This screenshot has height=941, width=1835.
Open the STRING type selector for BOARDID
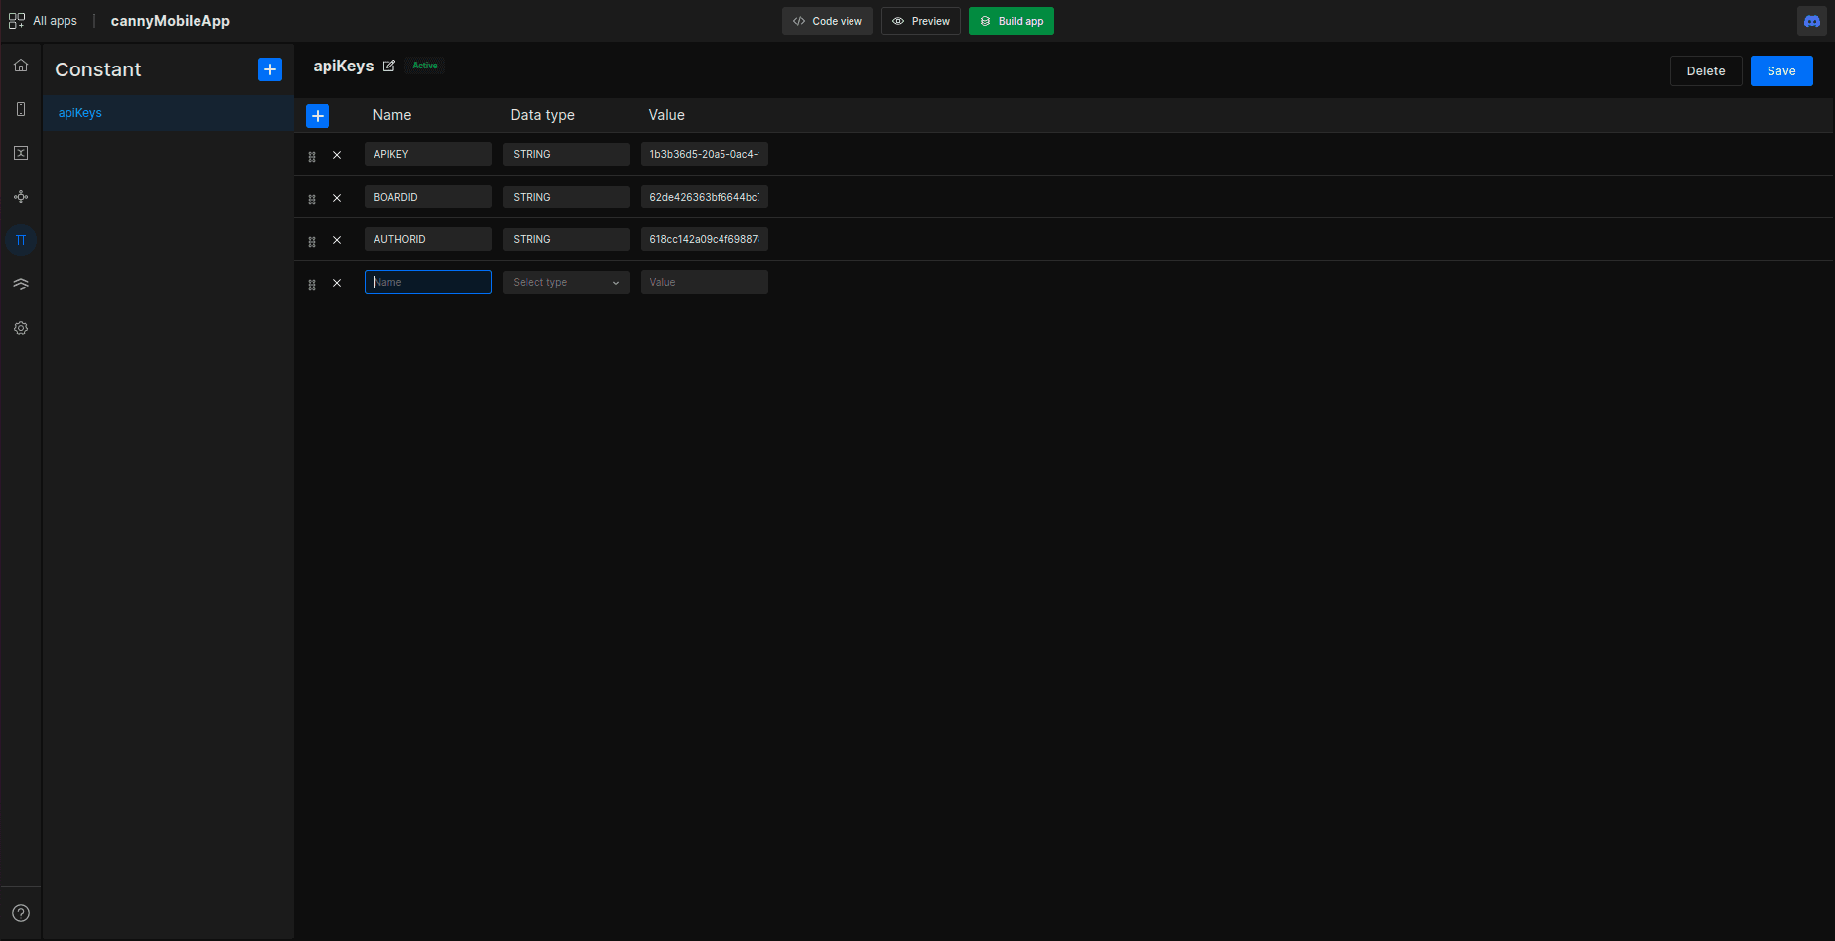(566, 197)
